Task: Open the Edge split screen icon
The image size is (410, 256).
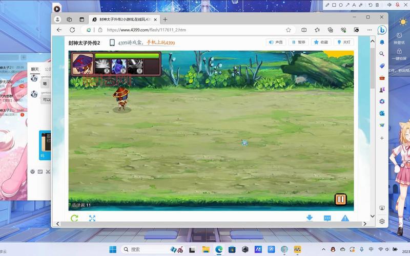Action: [304, 30]
